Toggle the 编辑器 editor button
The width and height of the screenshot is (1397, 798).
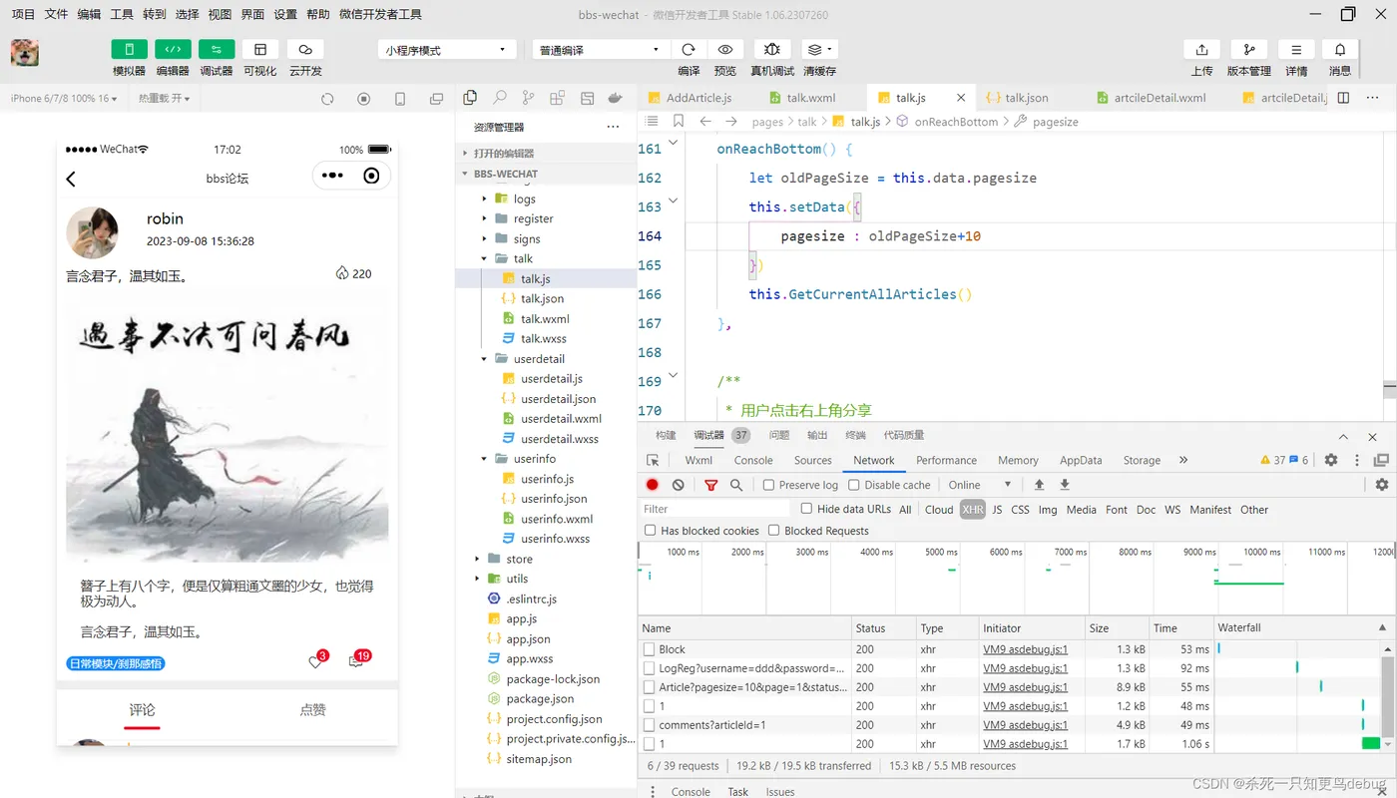pyautogui.click(x=173, y=50)
